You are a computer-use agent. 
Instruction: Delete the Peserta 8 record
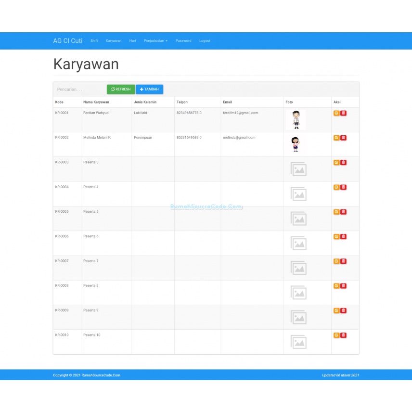coord(343,286)
